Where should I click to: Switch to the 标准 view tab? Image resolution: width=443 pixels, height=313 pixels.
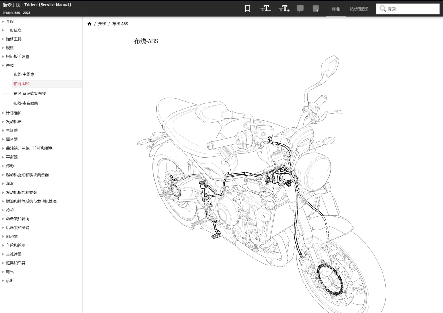point(335,9)
